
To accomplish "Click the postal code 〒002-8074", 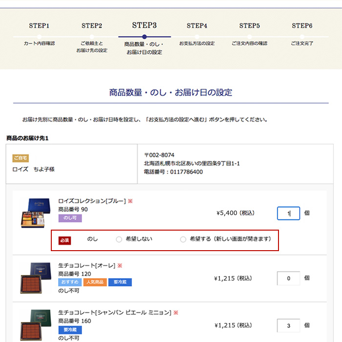I will (x=159, y=155).
